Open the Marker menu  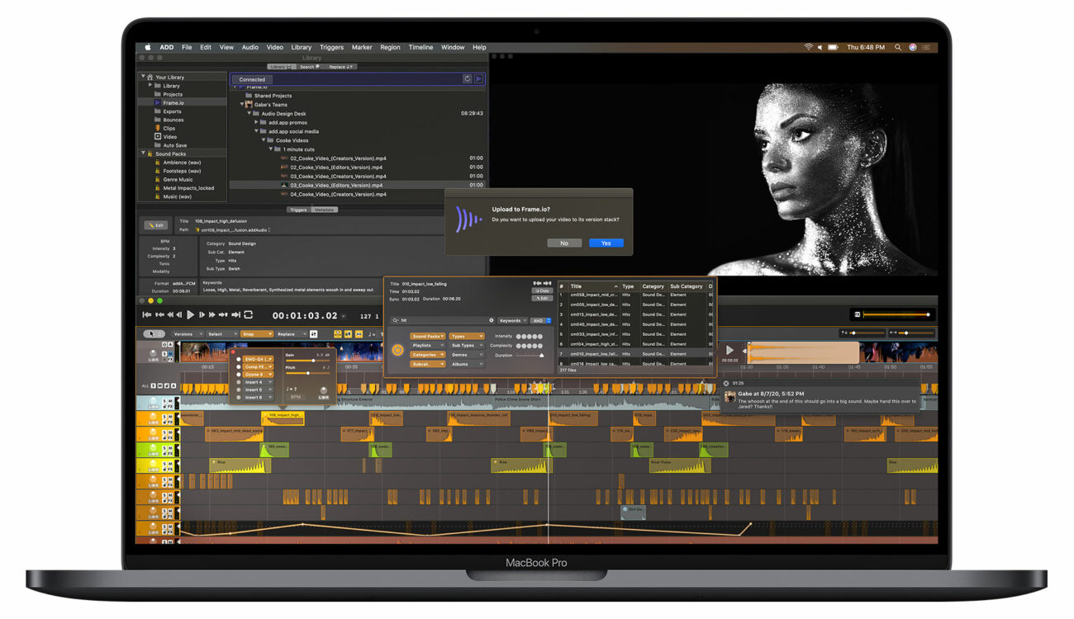pos(362,47)
